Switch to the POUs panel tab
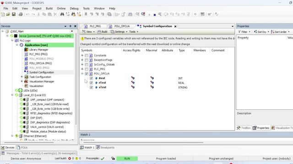The width and height of the screenshot is (293, 164). [x=22, y=148]
